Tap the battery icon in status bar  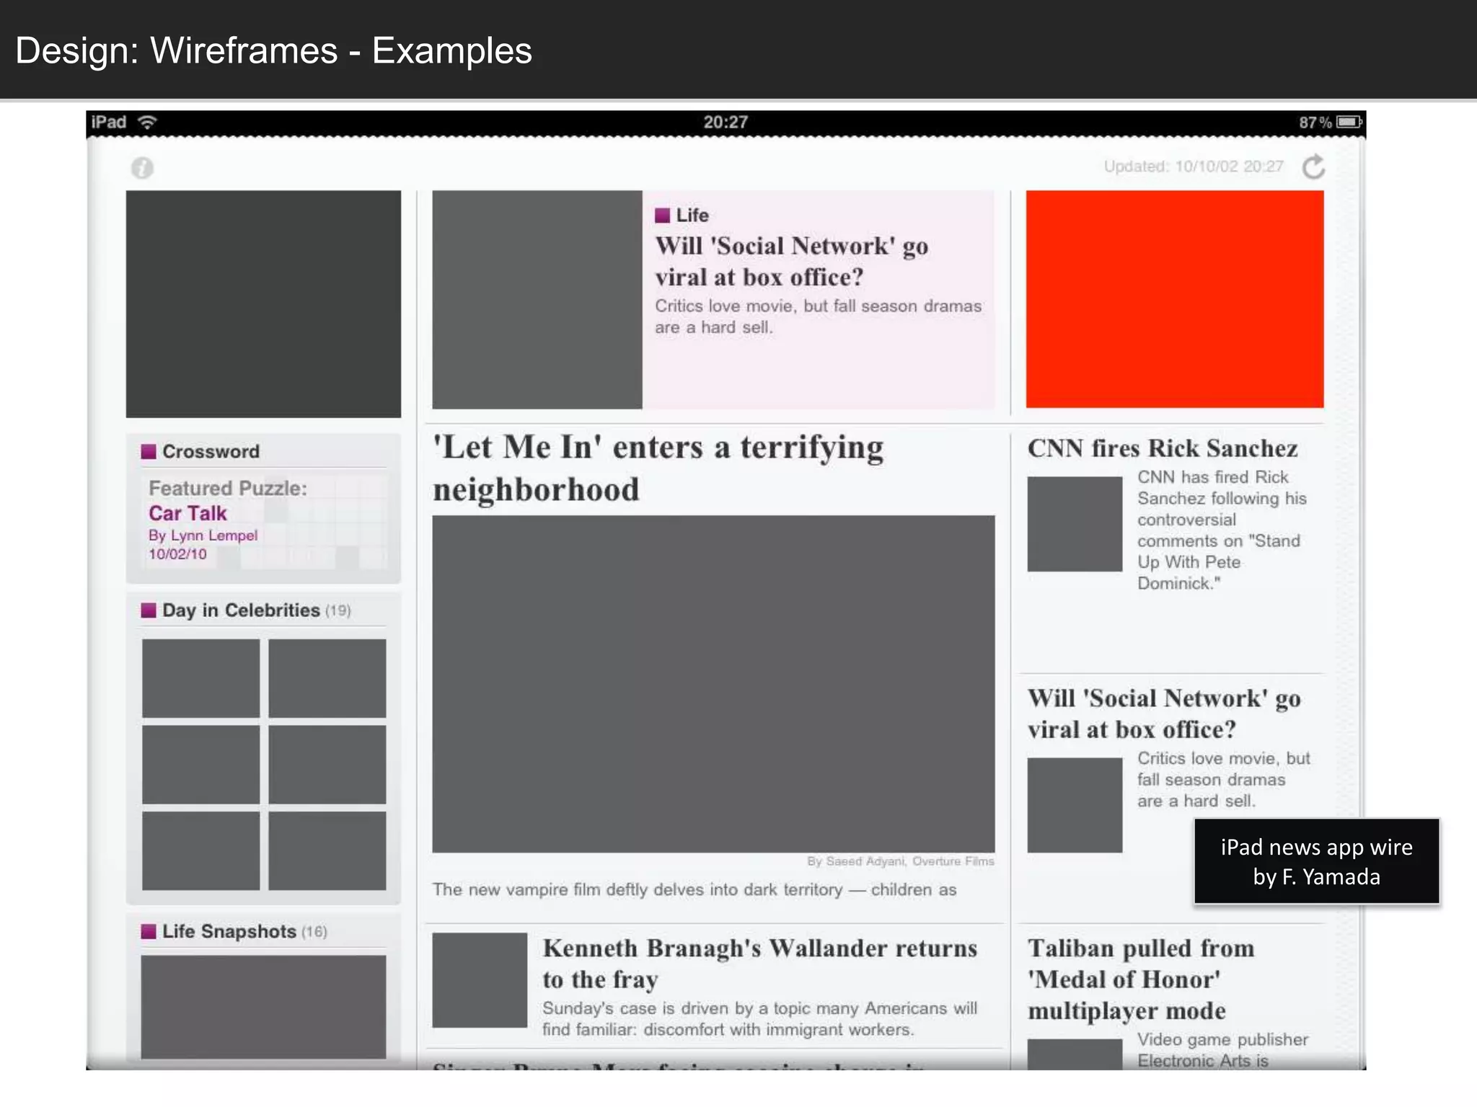click(x=1349, y=122)
